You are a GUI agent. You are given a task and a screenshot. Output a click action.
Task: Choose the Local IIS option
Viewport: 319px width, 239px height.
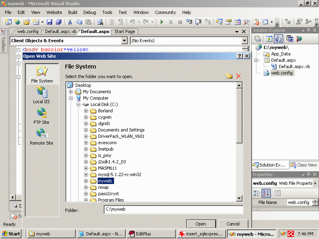[41, 95]
